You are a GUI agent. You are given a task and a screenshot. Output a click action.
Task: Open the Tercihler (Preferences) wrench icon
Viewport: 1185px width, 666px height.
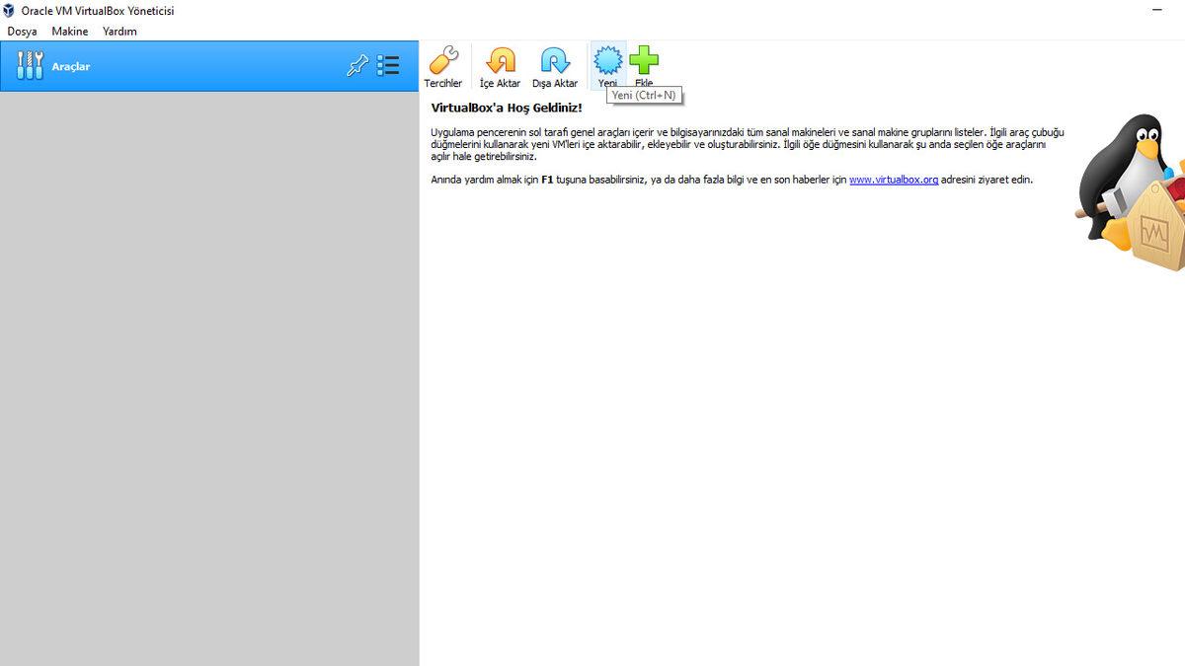[442, 62]
